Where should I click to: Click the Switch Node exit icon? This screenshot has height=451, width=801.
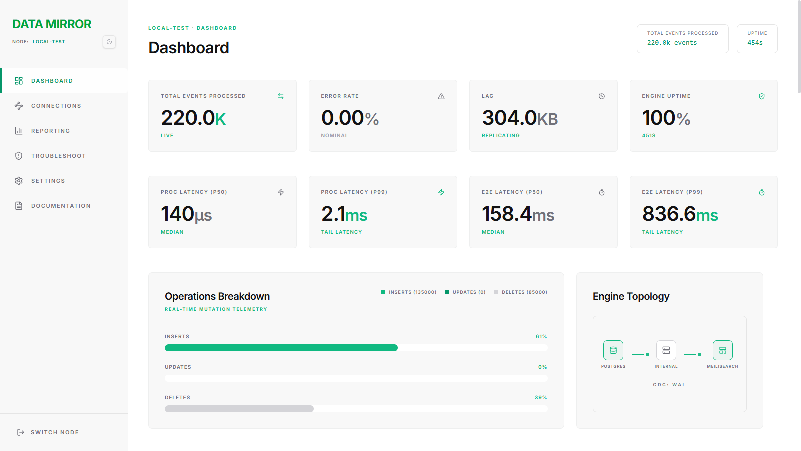[21, 432]
